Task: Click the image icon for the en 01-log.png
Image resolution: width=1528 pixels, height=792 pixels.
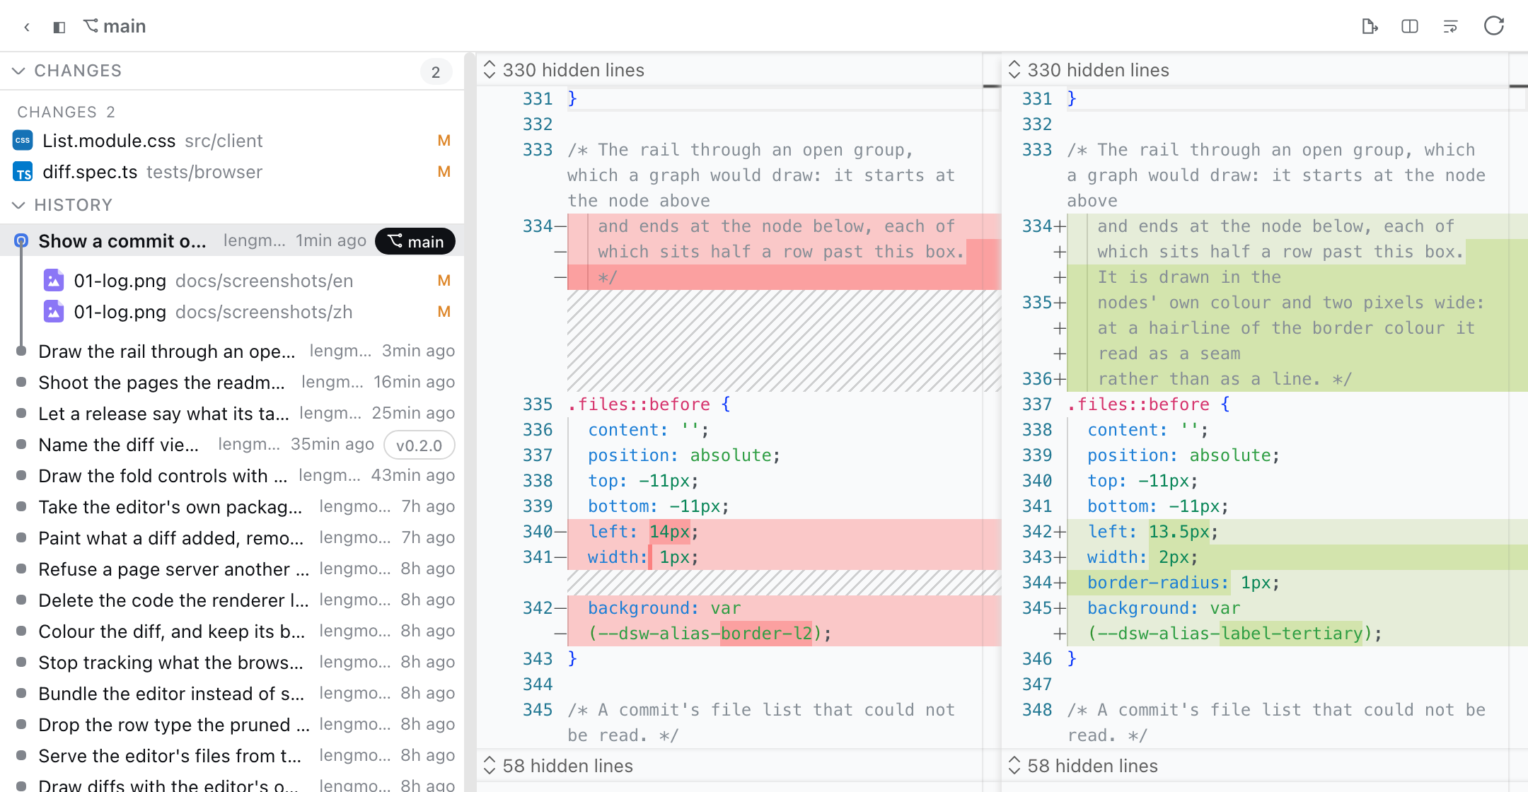Action: coord(54,281)
